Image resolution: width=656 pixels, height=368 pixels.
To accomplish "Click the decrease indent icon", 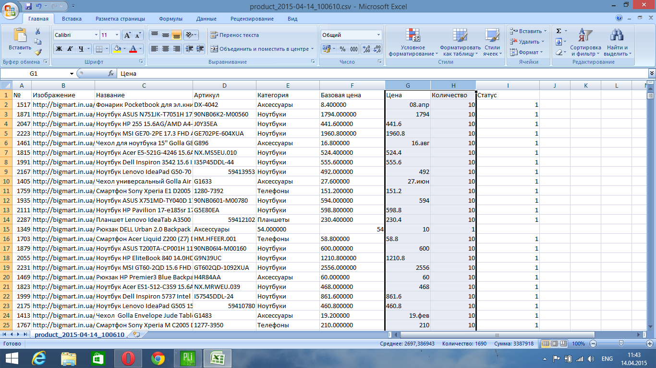I will point(188,49).
